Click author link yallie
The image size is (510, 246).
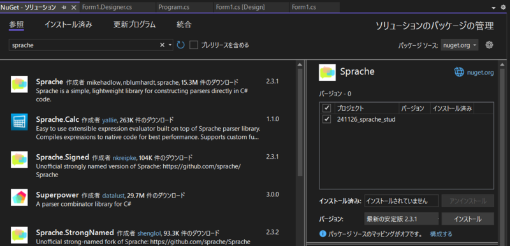click(x=109, y=120)
